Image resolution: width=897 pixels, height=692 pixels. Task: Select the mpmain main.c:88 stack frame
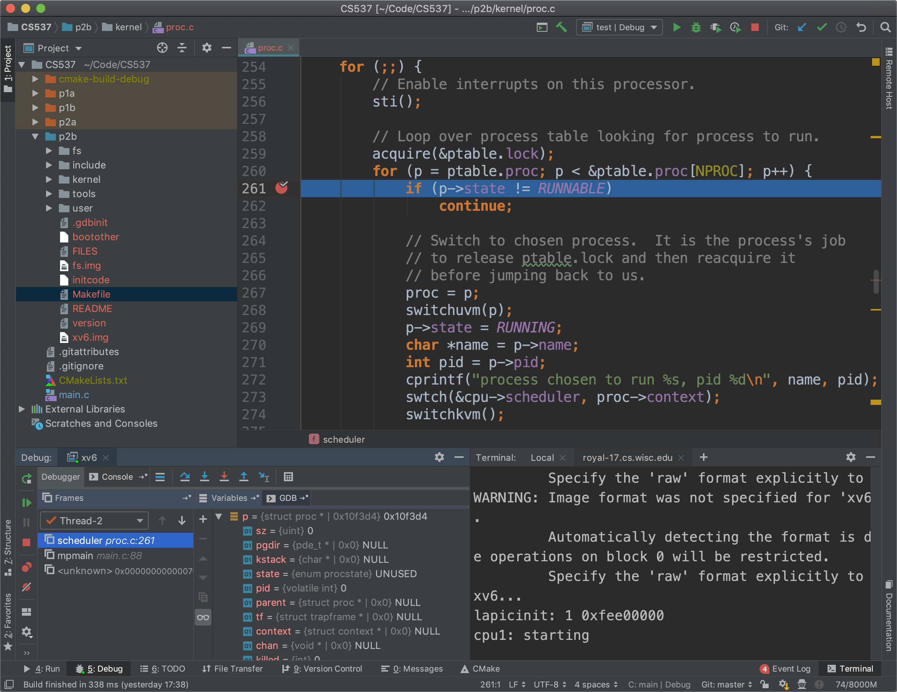click(x=99, y=555)
